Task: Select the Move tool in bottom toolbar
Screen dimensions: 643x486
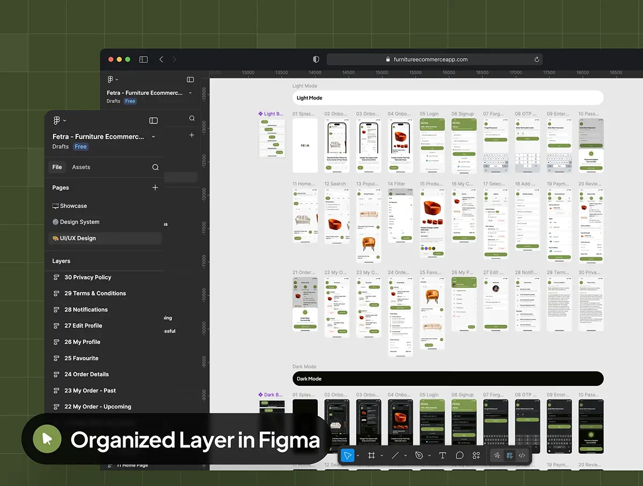Action: [x=347, y=455]
